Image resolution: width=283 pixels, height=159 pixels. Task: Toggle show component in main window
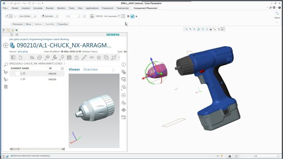[123, 16]
